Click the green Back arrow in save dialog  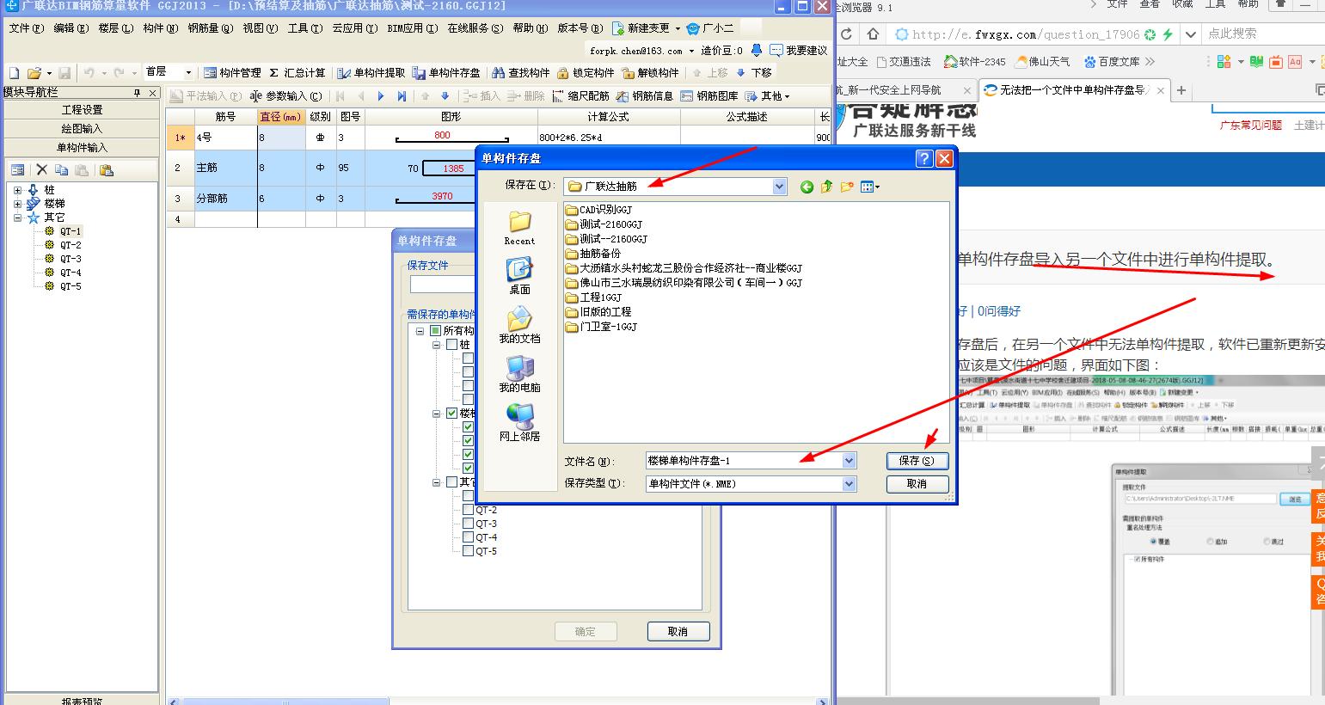[807, 187]
